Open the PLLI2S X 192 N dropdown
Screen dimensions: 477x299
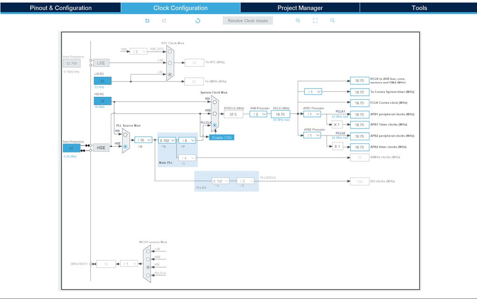coord(220,181)
